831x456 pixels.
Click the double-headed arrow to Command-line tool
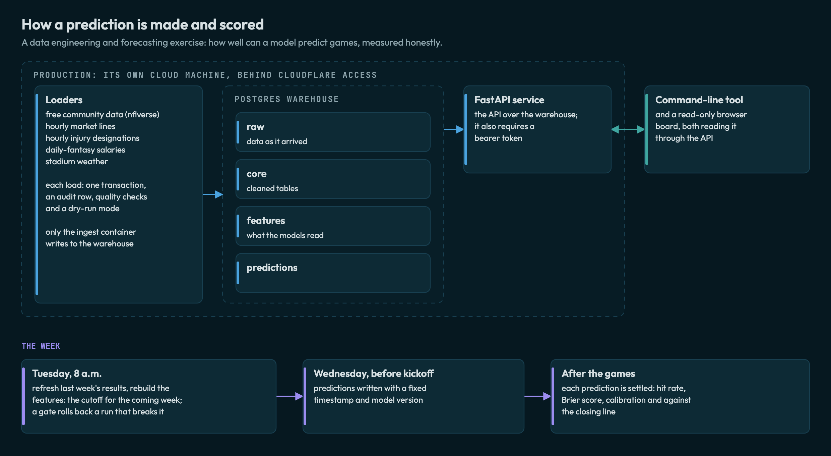click(x=628, y=129)
